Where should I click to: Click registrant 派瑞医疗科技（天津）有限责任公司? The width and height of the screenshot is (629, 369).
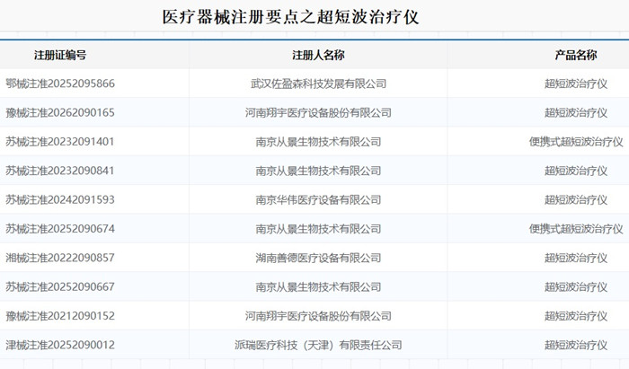pos(318,345)
